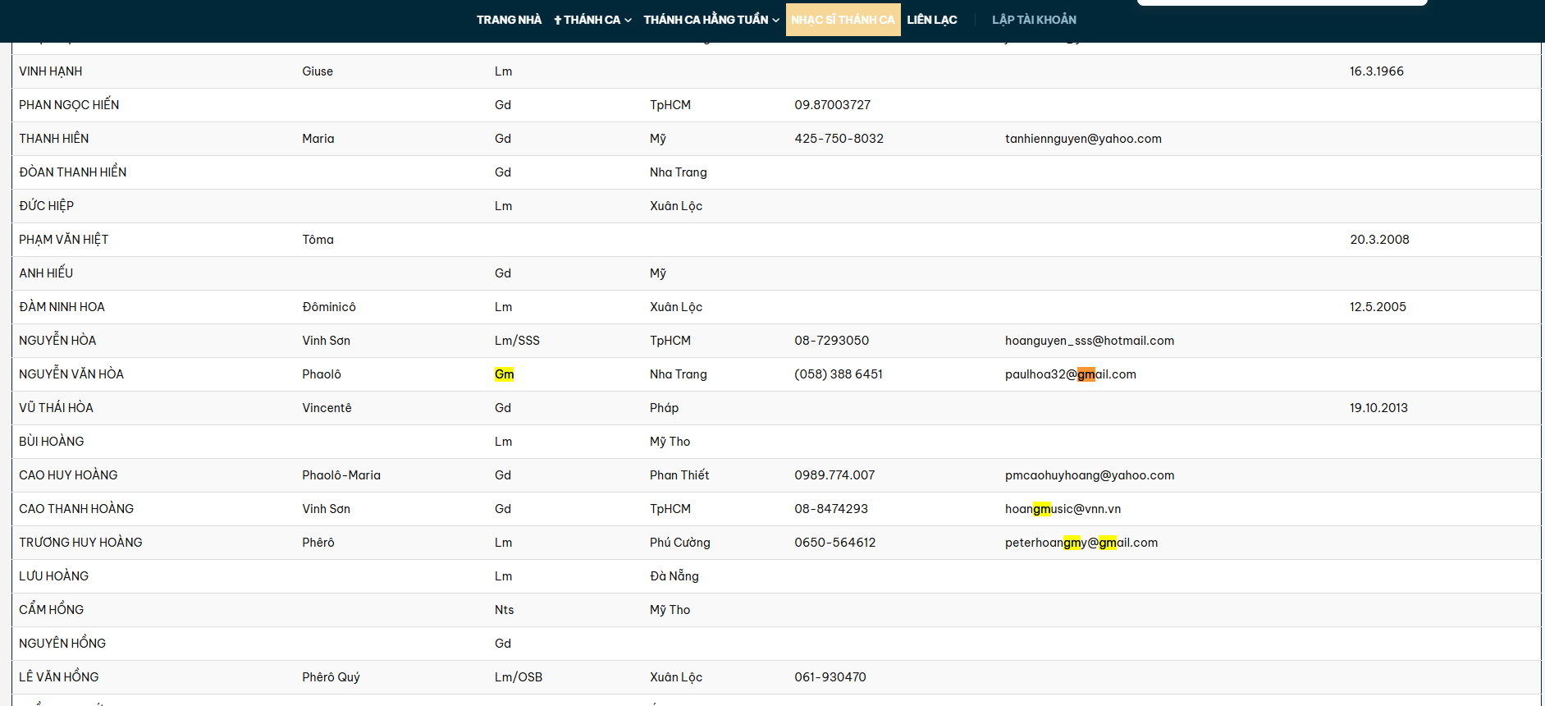Click the date 19.10.2013
The height and width of the screenshot is (706, 1545).
coord(1378,408)
